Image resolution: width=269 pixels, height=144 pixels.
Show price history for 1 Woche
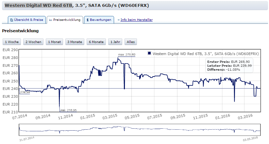pyautogui.click(x=12, y=42)
